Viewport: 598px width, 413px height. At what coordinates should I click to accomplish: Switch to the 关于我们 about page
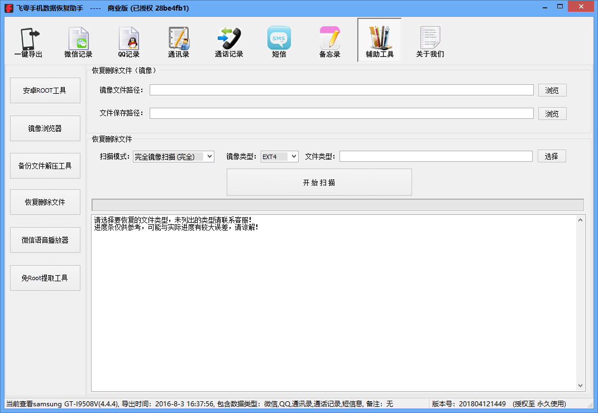(x=430, y=40)
